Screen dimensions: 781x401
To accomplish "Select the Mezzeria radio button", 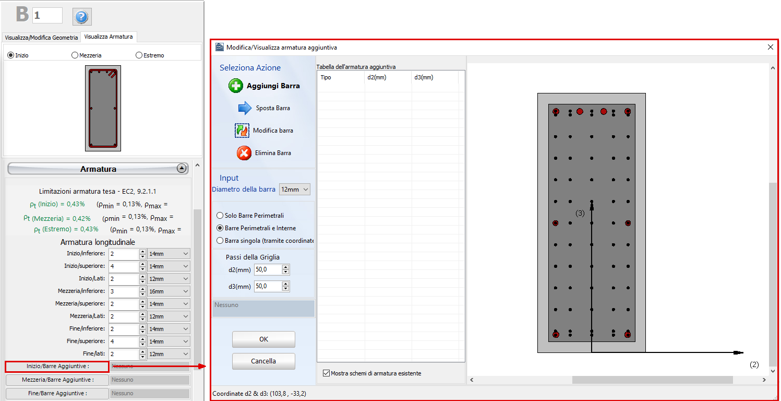I will pos(75,55).
